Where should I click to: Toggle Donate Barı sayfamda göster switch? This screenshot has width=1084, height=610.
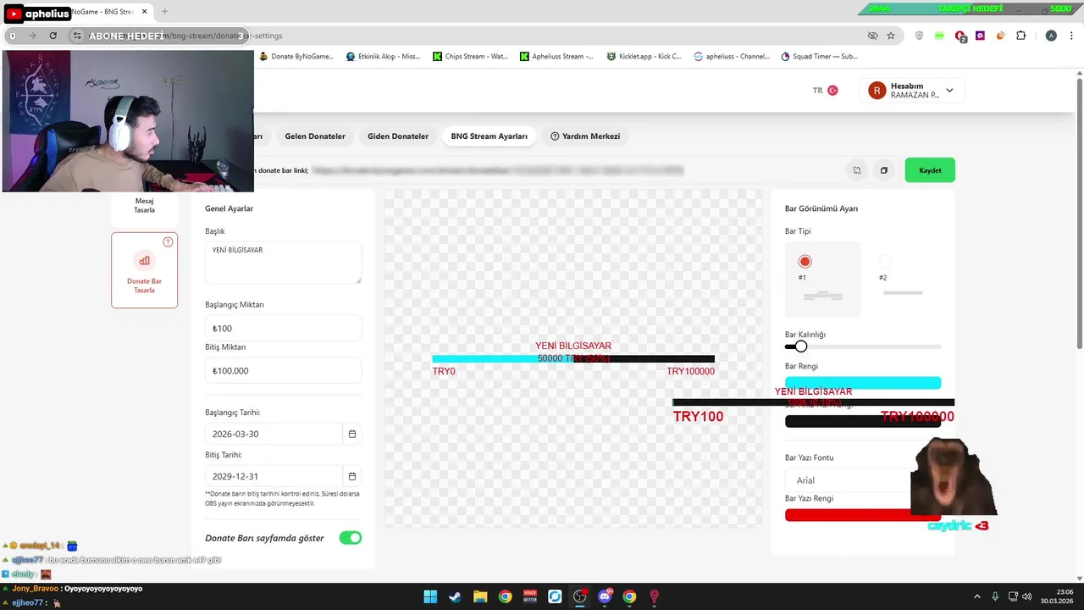351,538
